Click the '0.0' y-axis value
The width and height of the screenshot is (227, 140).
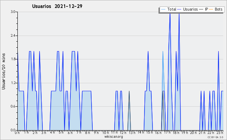(x=13, y=130)
